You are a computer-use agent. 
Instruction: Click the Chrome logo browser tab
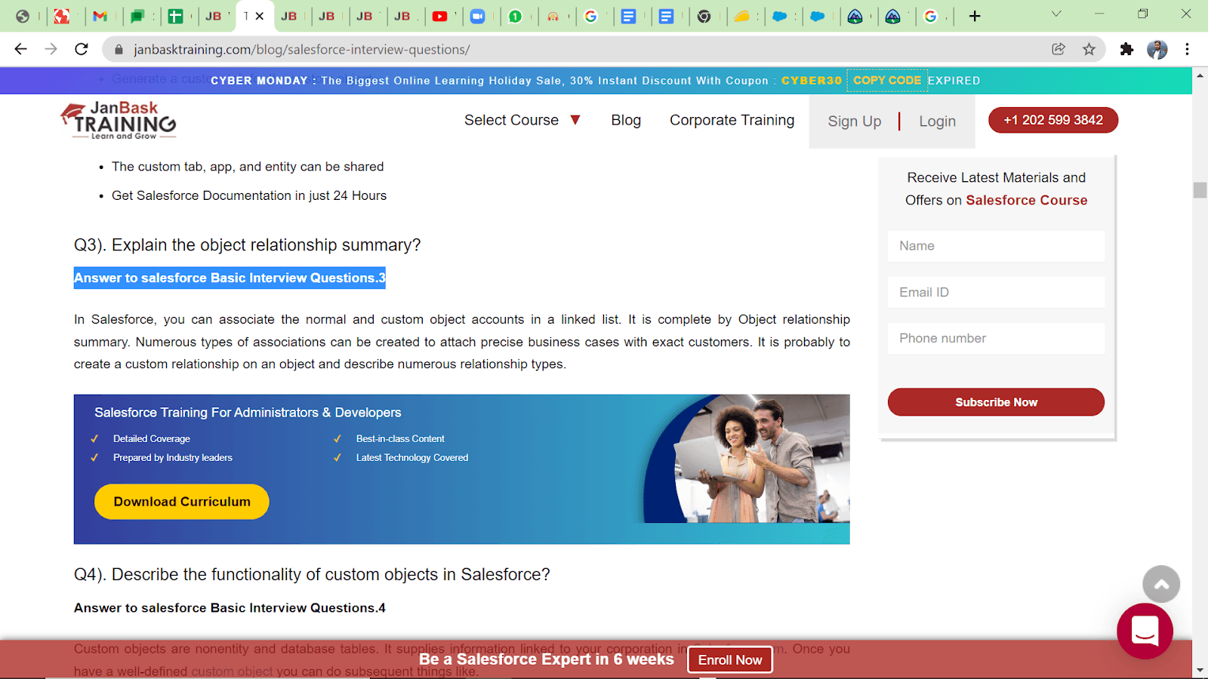click(704, 16)
